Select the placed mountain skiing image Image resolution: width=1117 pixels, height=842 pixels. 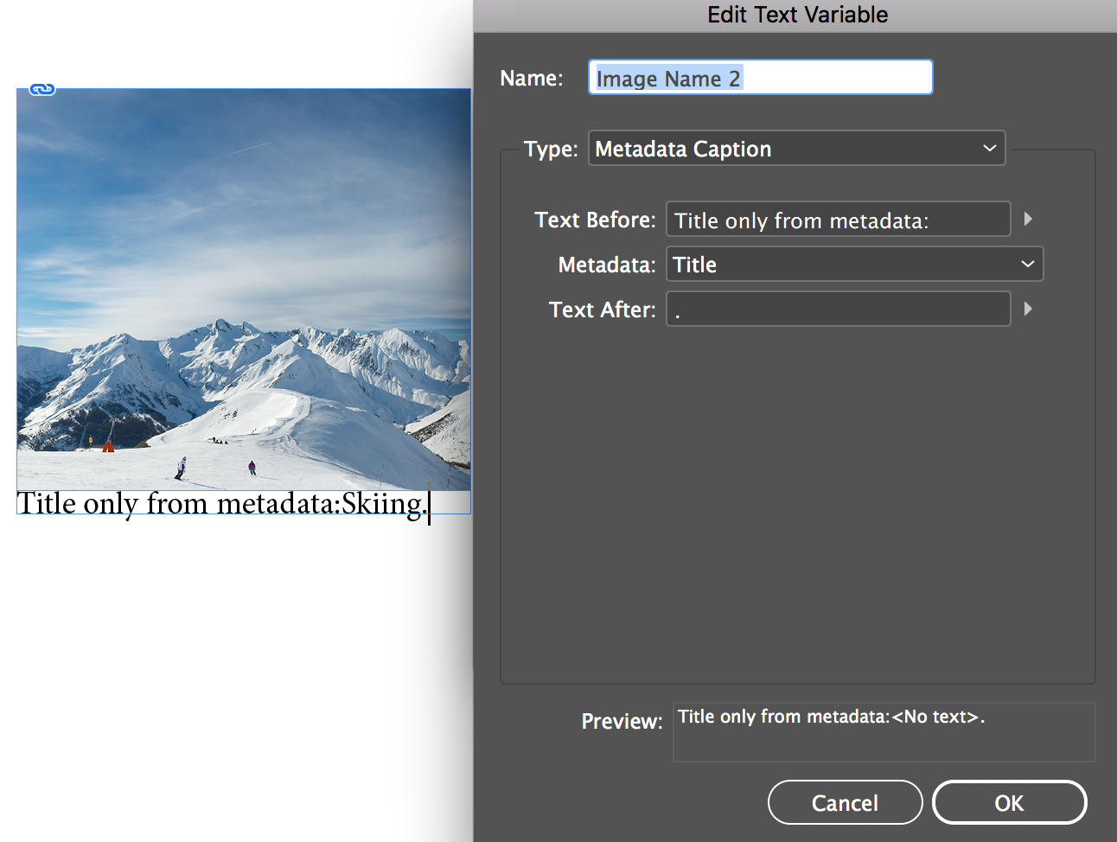click(x=244, y=290)
